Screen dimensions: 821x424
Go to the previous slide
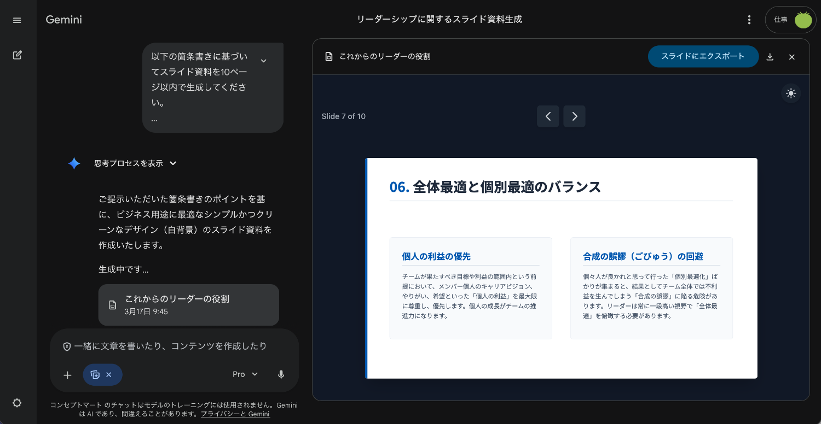point(548,116)
